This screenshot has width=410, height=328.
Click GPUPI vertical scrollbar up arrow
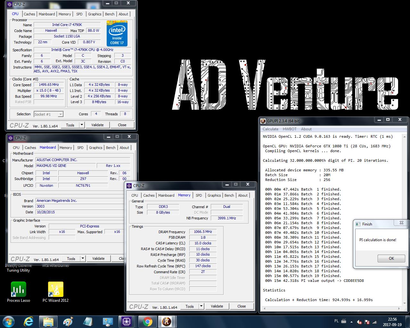click(x=404, y=136)
